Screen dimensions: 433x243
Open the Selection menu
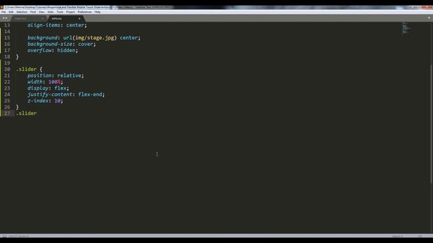22,12
